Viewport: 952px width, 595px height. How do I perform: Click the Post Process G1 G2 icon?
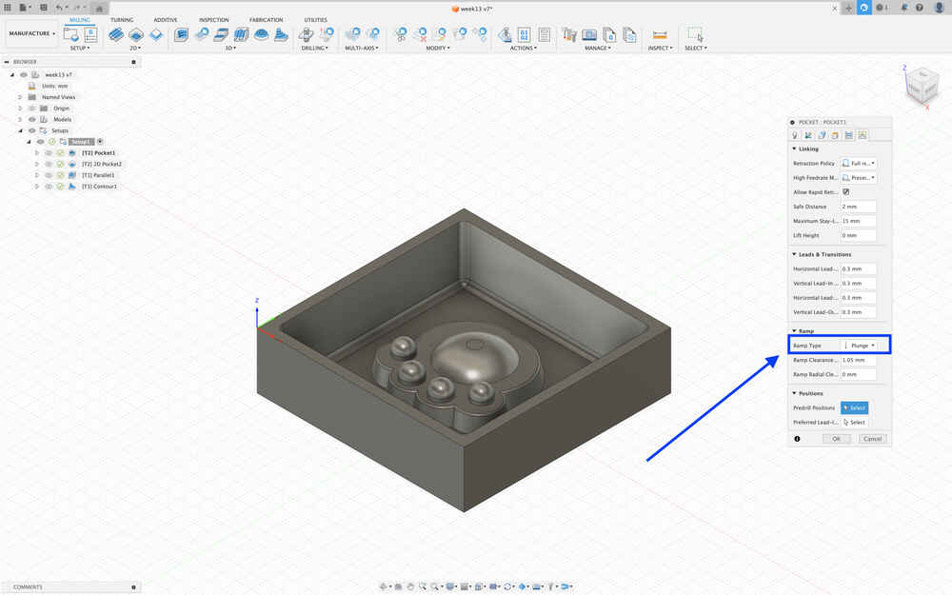(525, 34)
